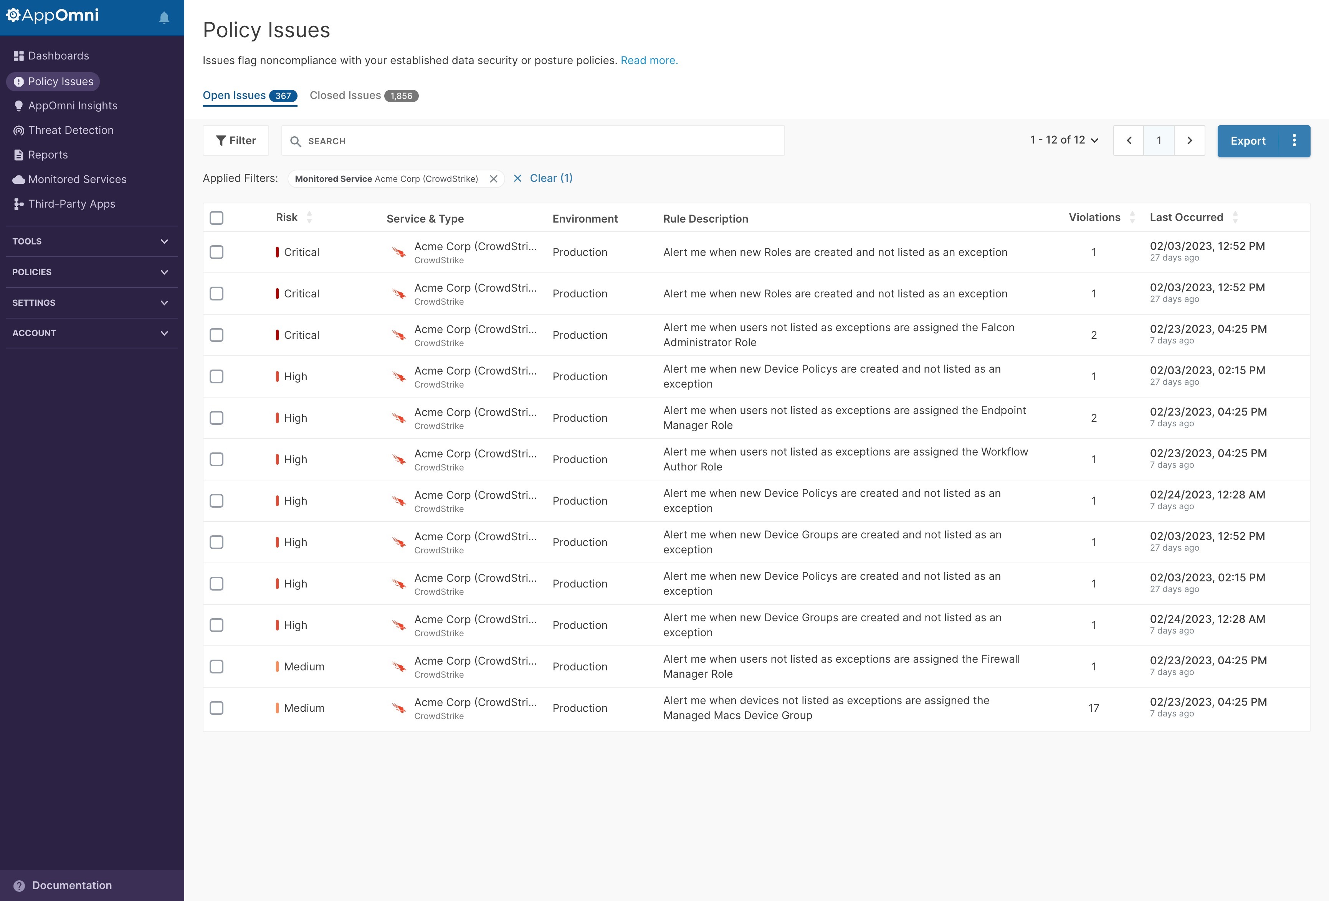The width and height of the screenshot is (1329, 901).
Task: Open Monitored Services cloud item
Action: coord(19,180)
